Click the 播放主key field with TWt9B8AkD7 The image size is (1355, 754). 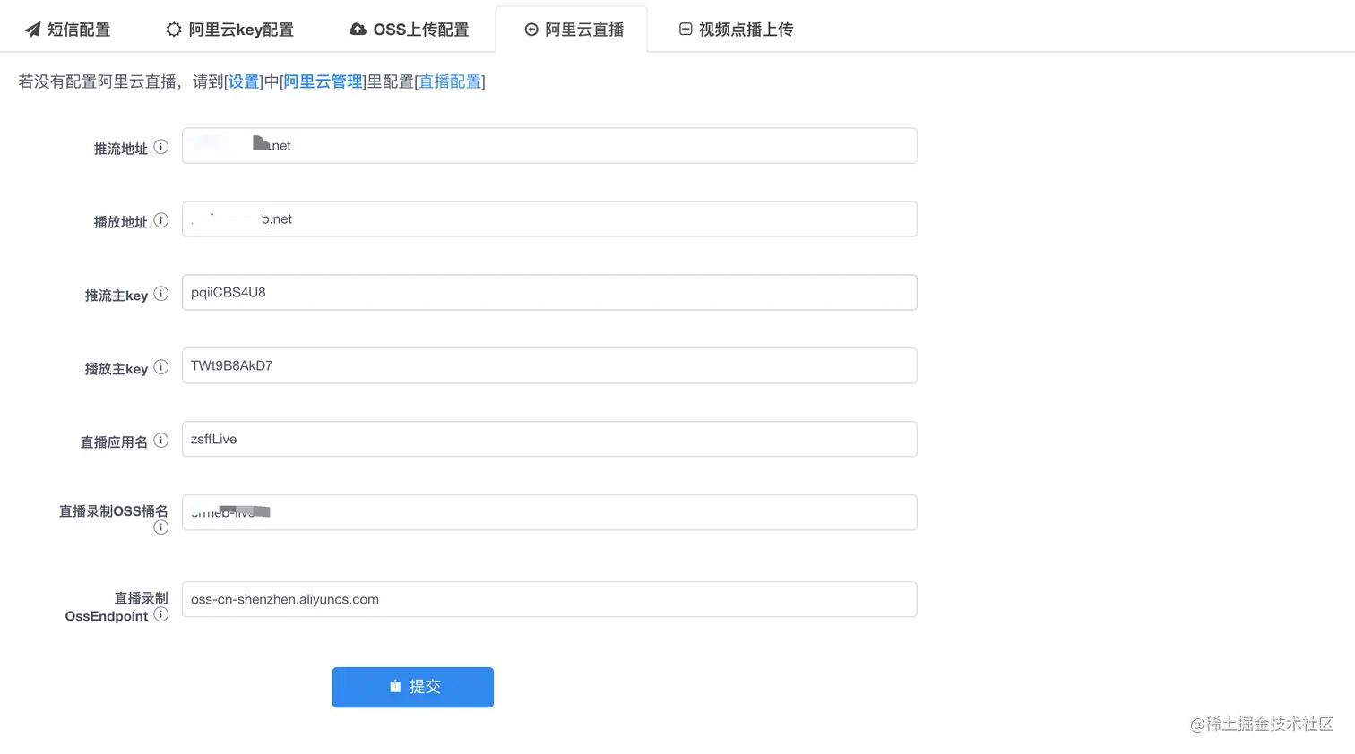[x=549, y=366]
